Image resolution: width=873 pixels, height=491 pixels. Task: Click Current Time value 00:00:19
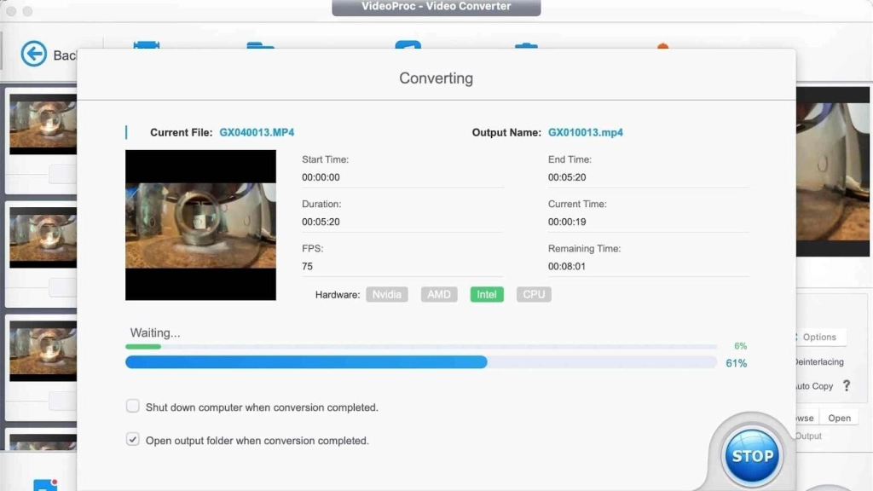566,222
